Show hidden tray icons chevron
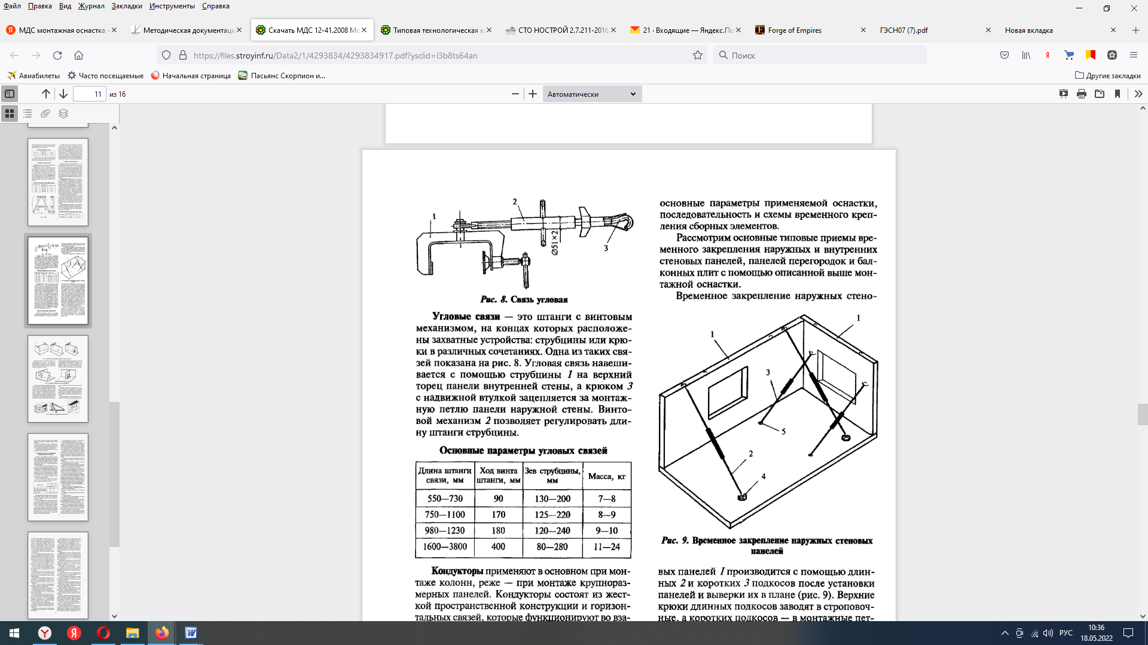This screenshot has width=1148, height=645. [x=1004, y=633]
